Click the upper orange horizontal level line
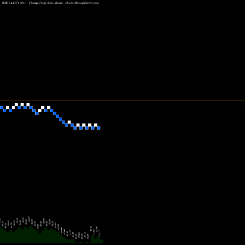This screenshot has width=245, height=245. [x=122, y=100]
